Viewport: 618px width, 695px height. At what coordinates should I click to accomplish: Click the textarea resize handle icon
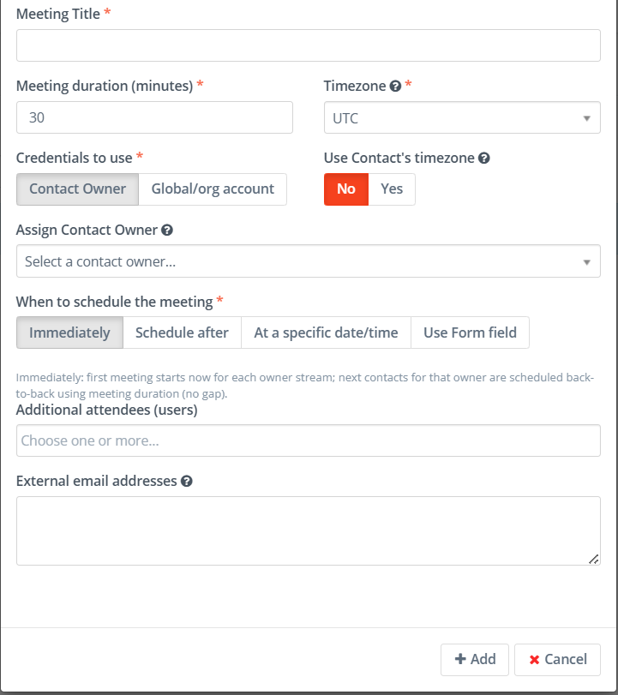[594, 559]
